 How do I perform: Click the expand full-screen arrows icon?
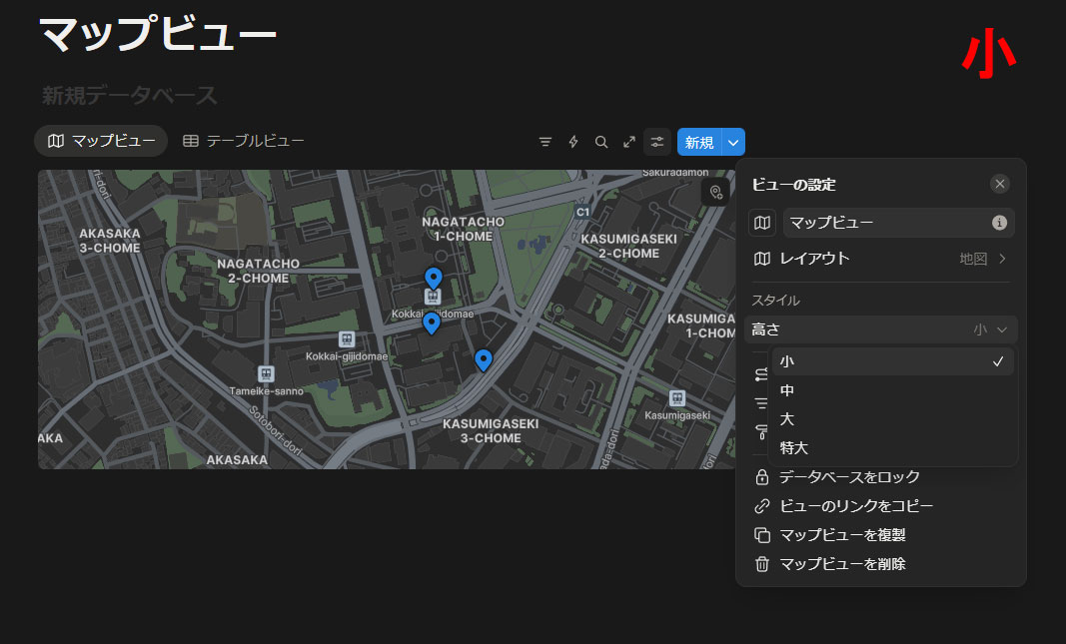tap(629, 142)
